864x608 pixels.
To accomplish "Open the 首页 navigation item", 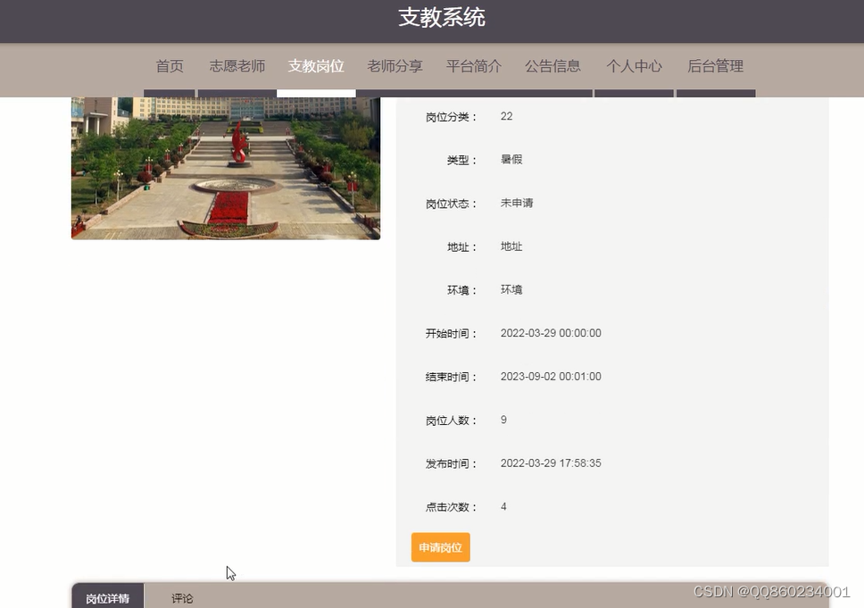I will 170,66.
